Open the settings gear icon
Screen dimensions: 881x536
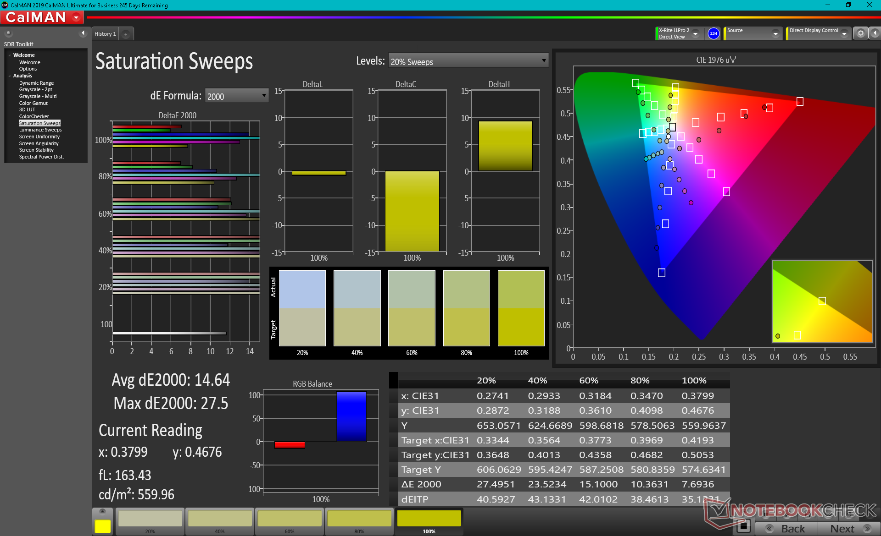pyautogui.click(x=860, y=33)
